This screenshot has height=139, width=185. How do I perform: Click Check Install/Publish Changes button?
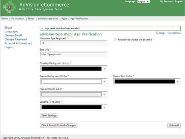click(x=59, y=125)
